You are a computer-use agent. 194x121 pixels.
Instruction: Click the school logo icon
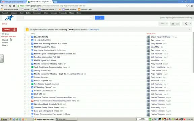pos(9,18)
